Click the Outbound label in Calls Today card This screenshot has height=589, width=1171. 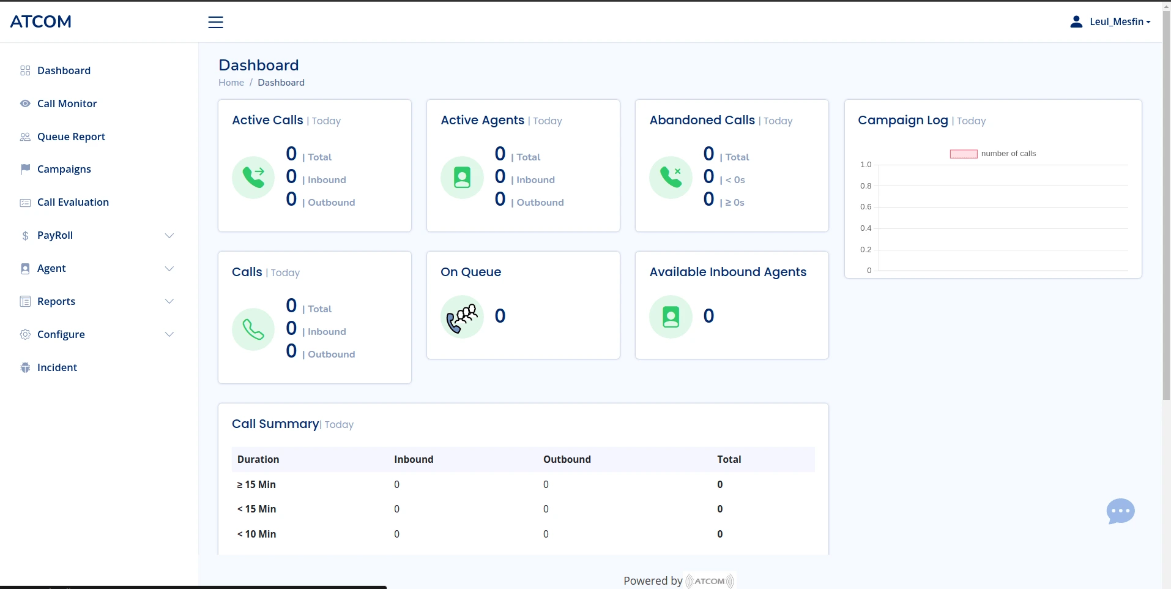coord(331,355)
